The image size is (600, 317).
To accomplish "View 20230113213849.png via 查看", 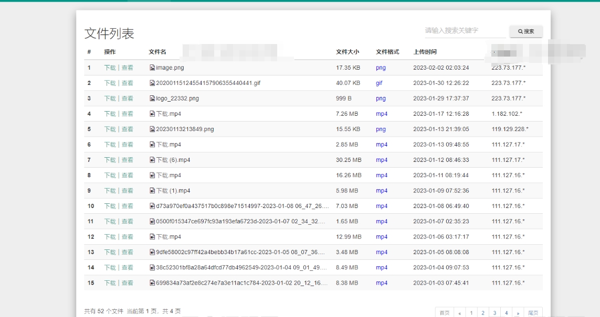I will pyautogui.click(x=128, y=129).
